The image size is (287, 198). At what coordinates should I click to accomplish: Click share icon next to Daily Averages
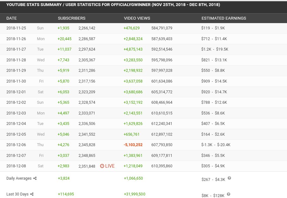(35, 178)
